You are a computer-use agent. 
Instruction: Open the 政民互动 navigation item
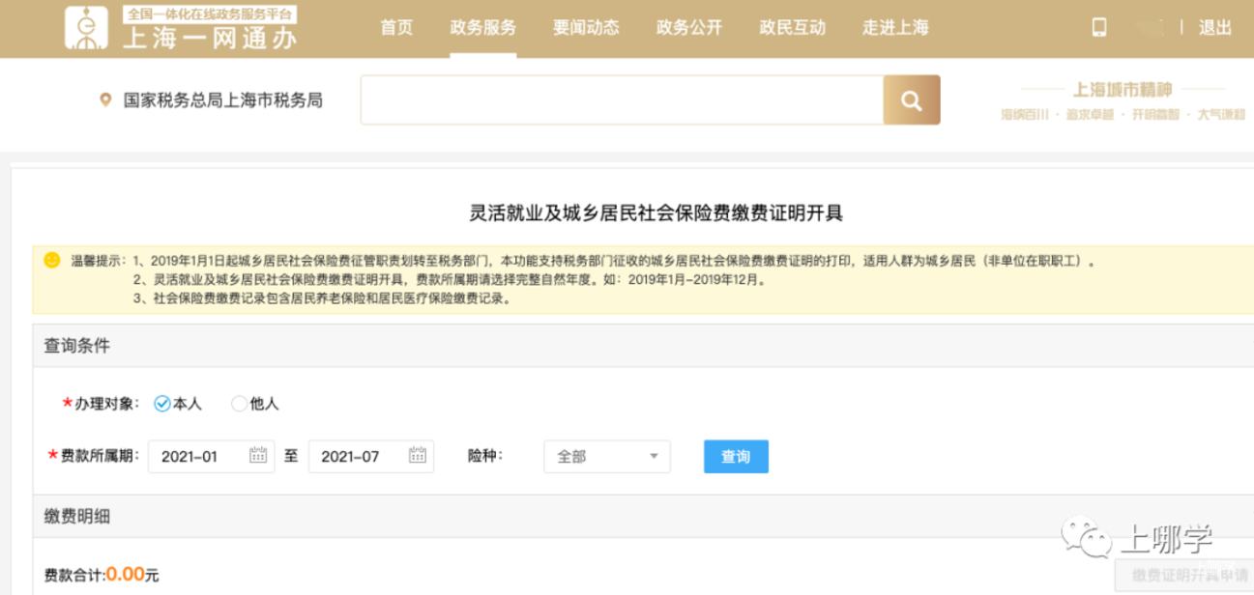(x=793, y=27)
